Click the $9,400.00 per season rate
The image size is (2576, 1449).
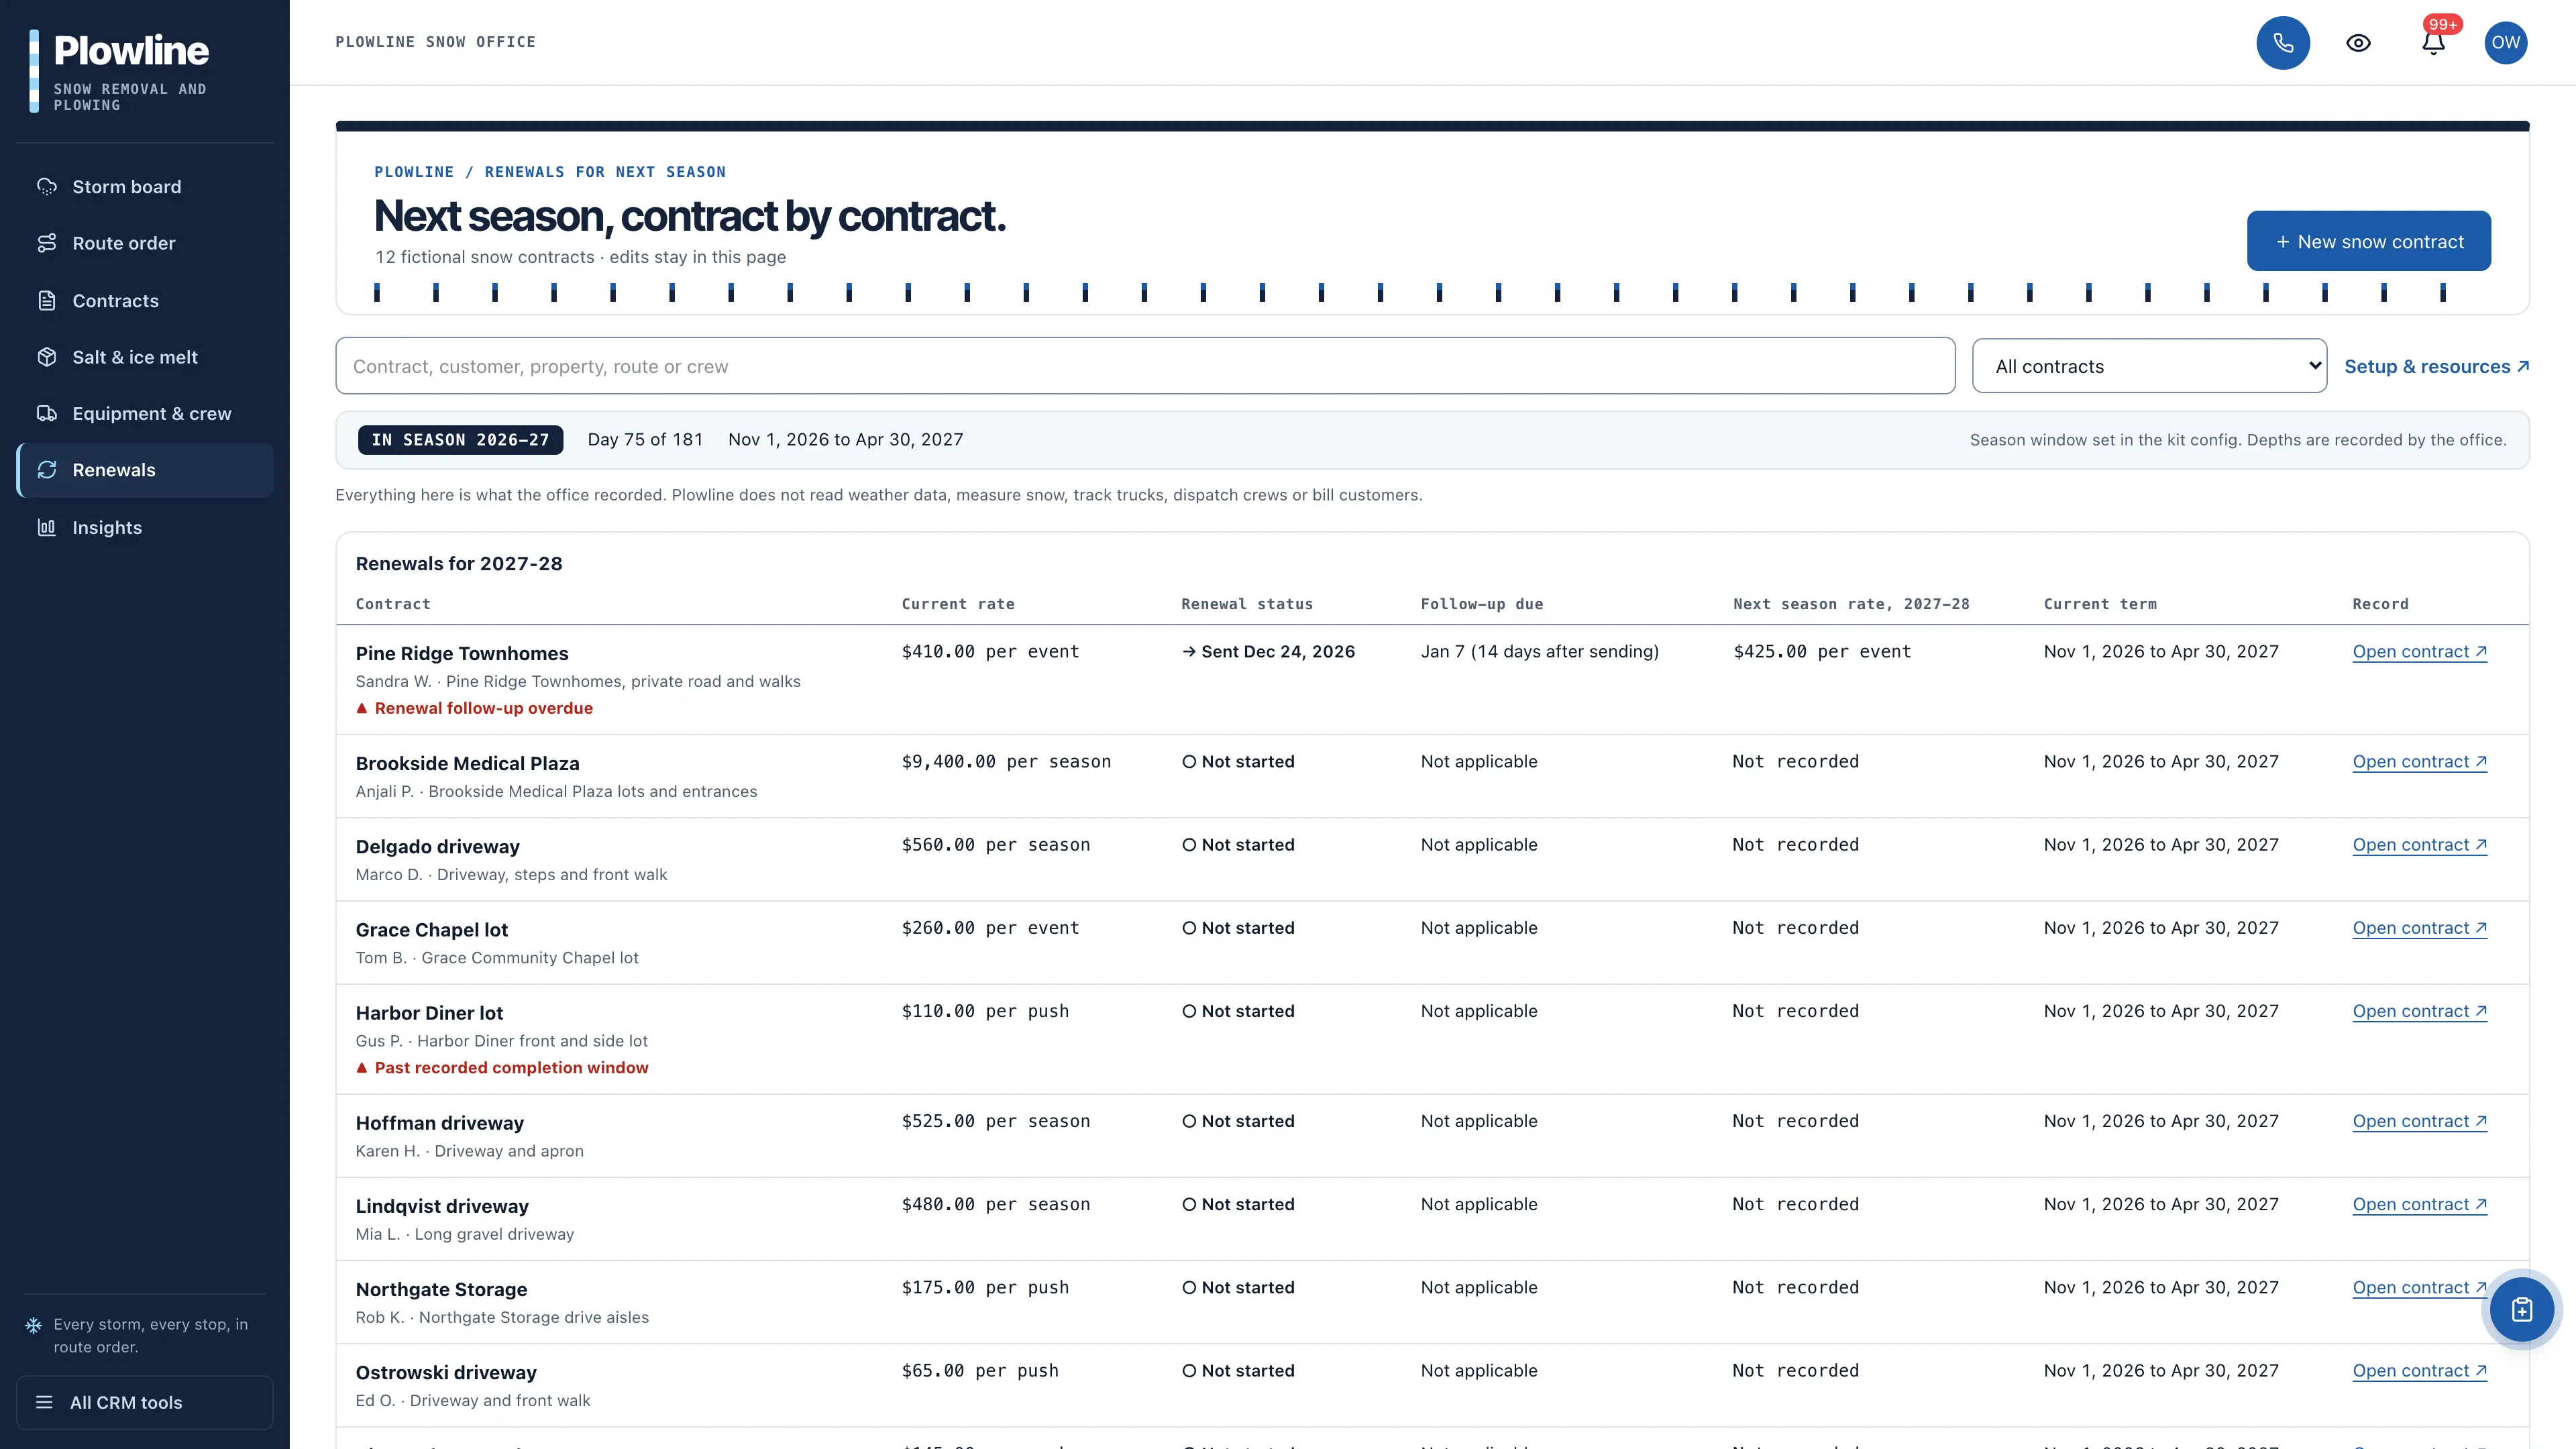(1006, 762)
